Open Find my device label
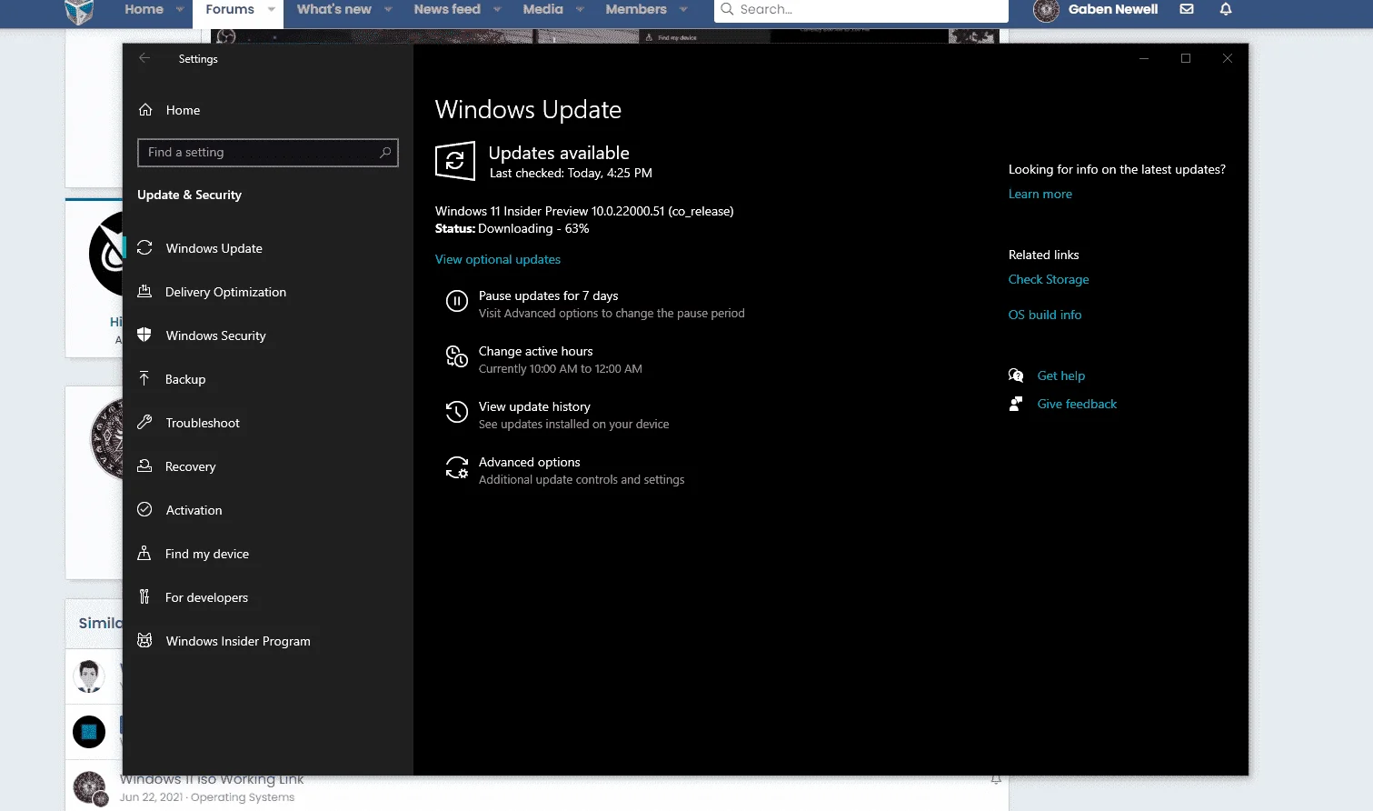The height and width of the screenshot is (811, 1373). (207, 554)
